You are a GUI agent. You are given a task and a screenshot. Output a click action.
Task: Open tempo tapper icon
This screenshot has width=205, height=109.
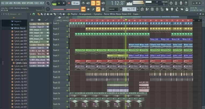pos(177,9)
